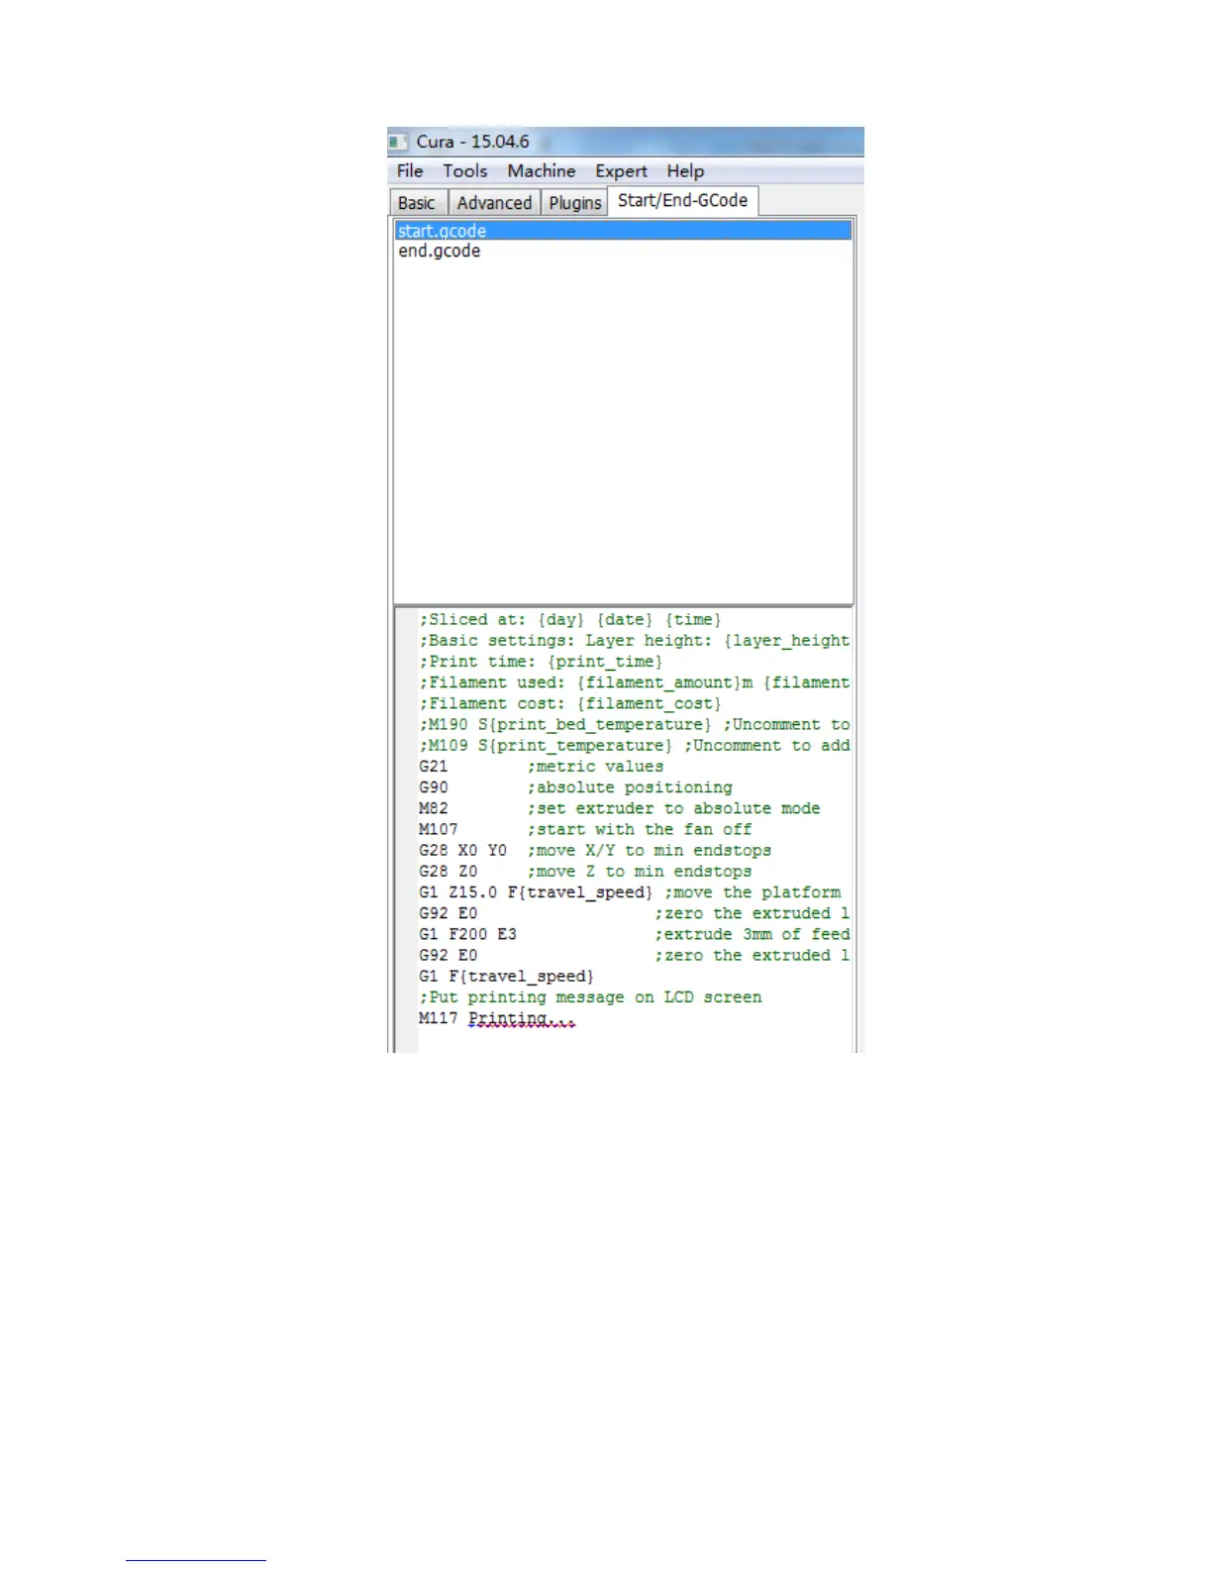
Task: Click the ';Print time: {print_time}' line
Action: point(541,662)
